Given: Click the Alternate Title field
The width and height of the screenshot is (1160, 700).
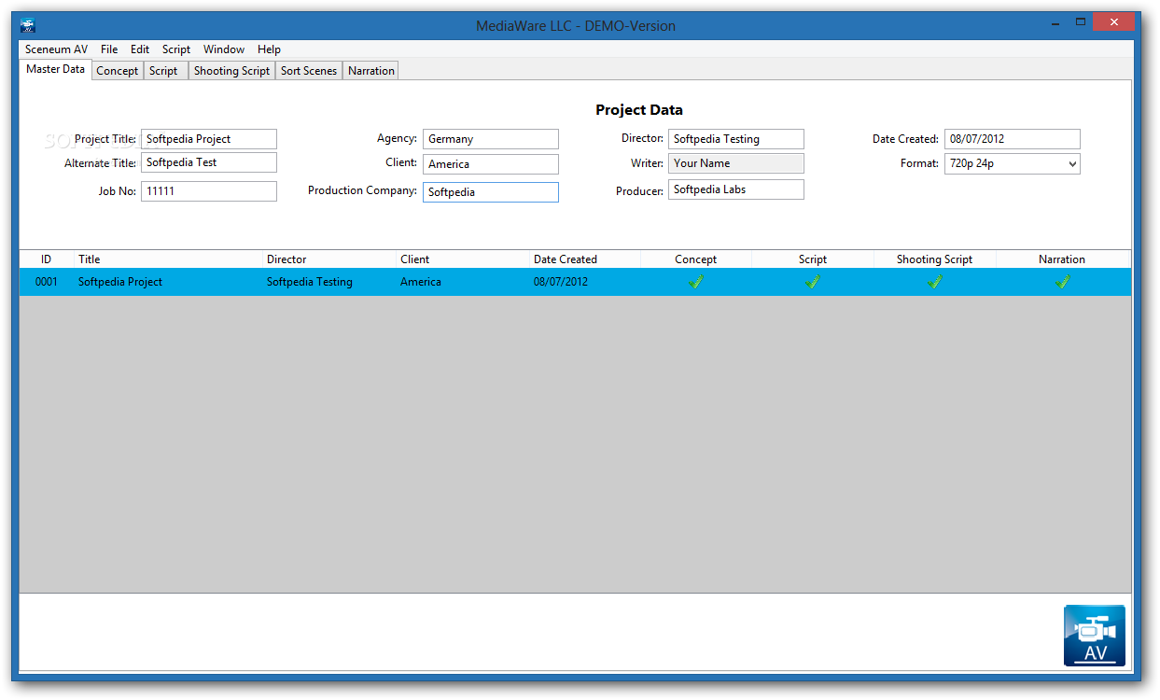Looking at the screenshot, I should (x=209, y=162).
